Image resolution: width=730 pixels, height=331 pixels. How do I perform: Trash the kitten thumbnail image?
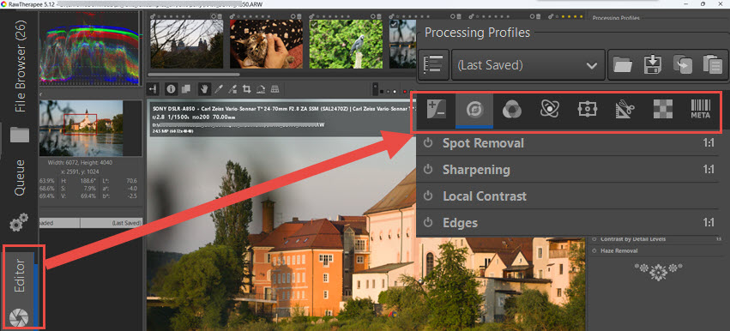299,15
